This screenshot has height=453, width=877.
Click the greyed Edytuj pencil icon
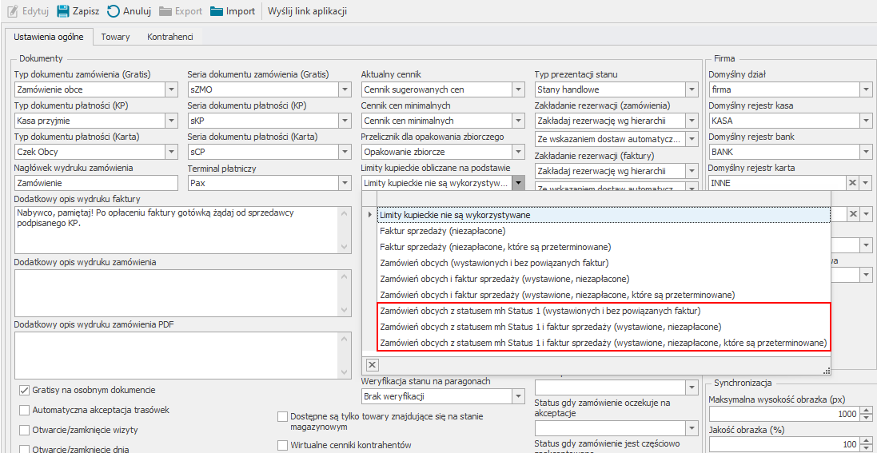click(12, 11)
